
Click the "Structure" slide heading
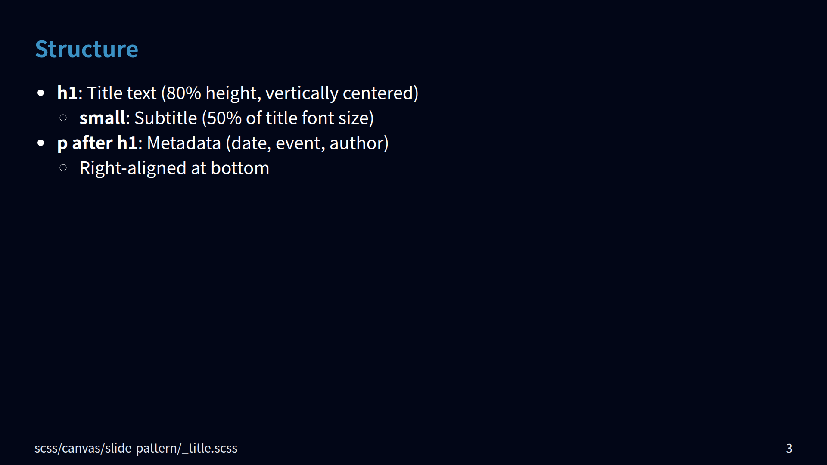click(87, 49)
